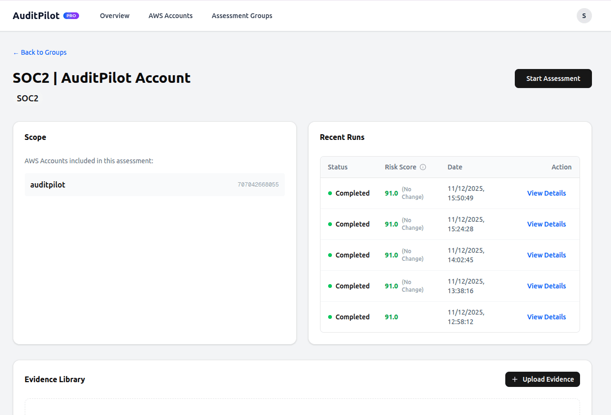View details of 14:02:45 run
This screenshot has height=415, width=611.
click(546, 255)
